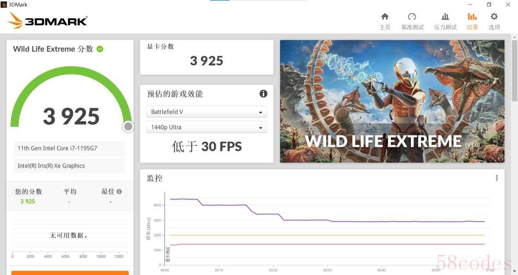The width and height of the screenshot is (518, 275).
Task: Click the 低于 30 FPS result text
Action: point(207,146)
